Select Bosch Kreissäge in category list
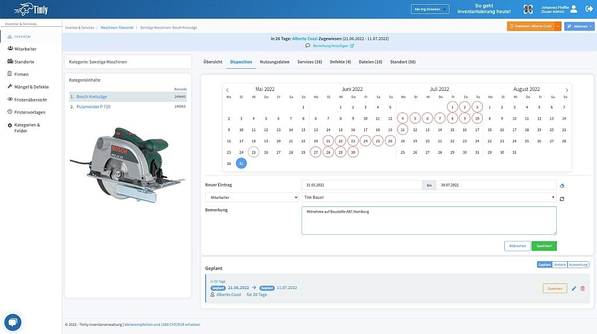 [x=92, y=97]
